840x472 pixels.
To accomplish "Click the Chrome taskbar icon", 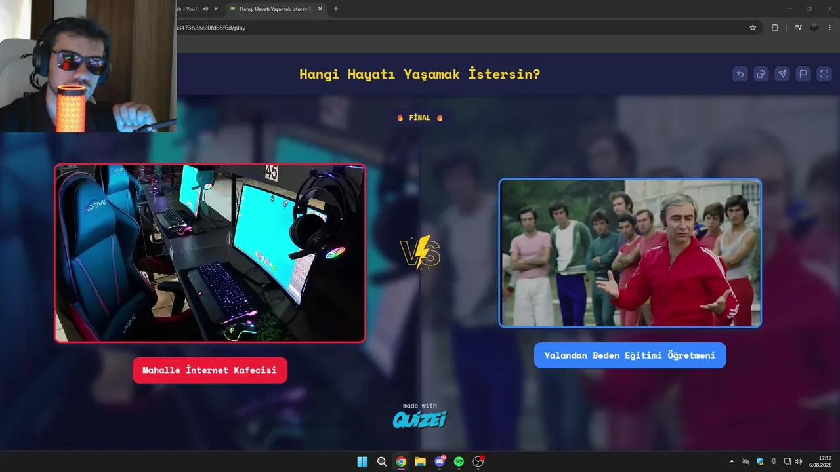I will pos(401,462).
